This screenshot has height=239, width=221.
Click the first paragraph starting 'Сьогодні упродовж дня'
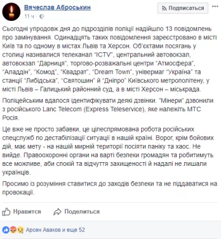tap(109, 59)
